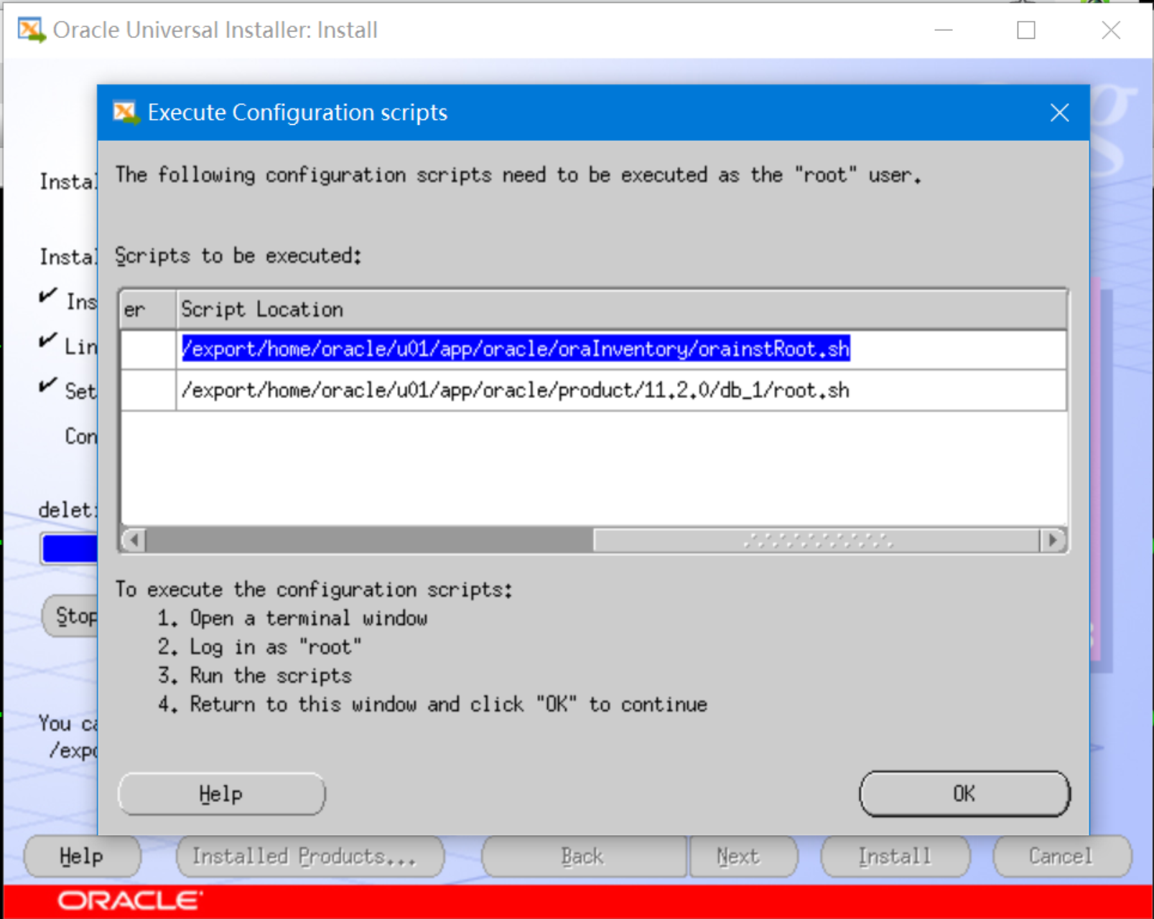Click the 'need to be executed as root' message
The image size is (1154, 919).
click(x=518, y=175)
